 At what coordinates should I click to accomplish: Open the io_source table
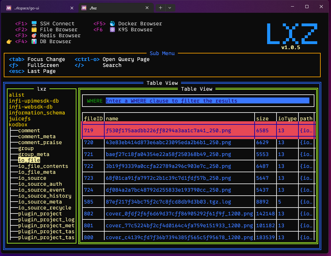(x=32, y=178)
